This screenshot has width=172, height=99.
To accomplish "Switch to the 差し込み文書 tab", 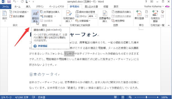I will (x=91, y=7).
